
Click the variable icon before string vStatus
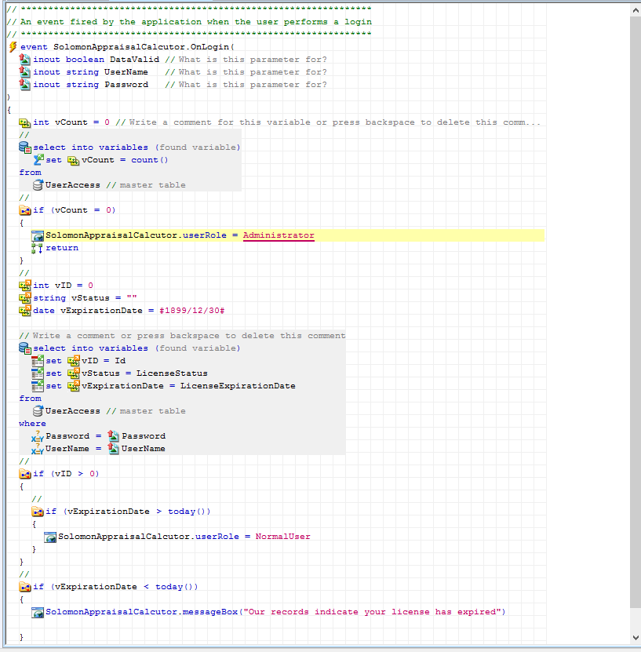click(x=25, y=297)
